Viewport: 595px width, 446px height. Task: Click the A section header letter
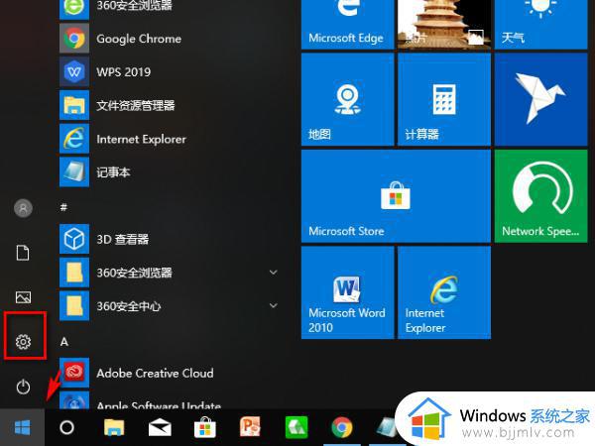click(64, 342)
